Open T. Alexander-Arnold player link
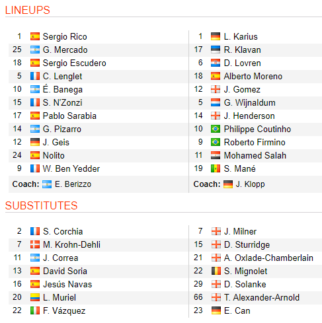The height and width of the screenshot is (323, 322). point(262,297)
